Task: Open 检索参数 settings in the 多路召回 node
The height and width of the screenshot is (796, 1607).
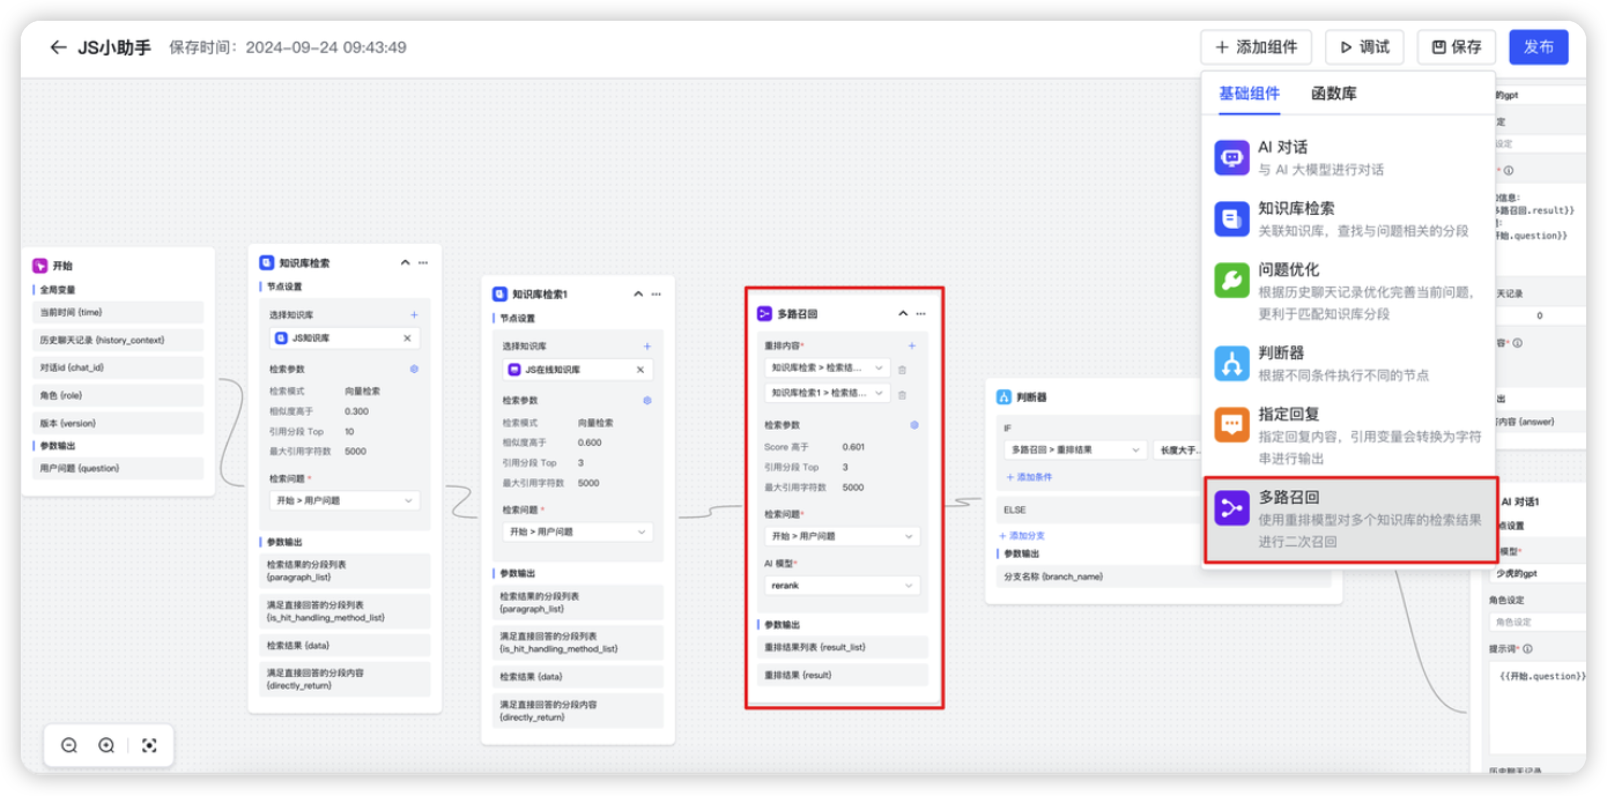Action: click(914, 425)
